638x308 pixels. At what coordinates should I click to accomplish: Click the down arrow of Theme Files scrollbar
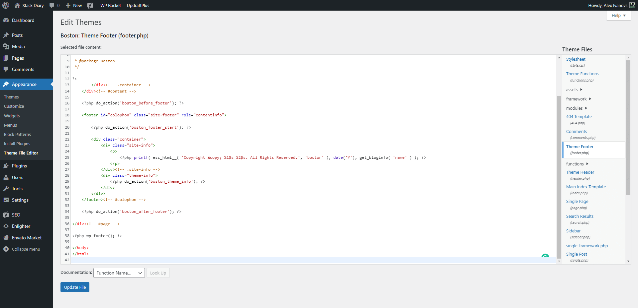[628, 261]
